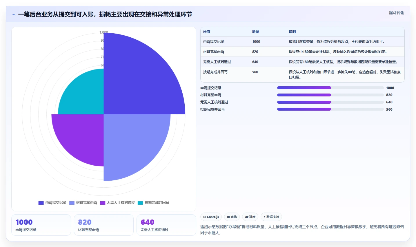Toggle 按期完成并回写 legend color box
416x247 pixels.
tap(140, 203)
